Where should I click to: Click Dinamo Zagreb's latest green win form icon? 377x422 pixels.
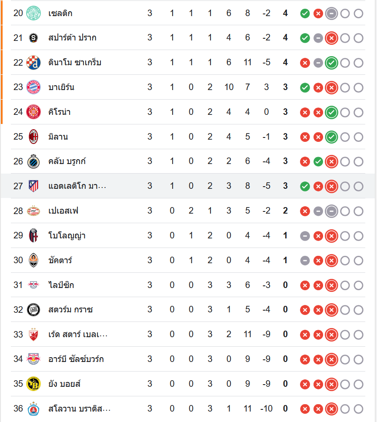point(331,63)
